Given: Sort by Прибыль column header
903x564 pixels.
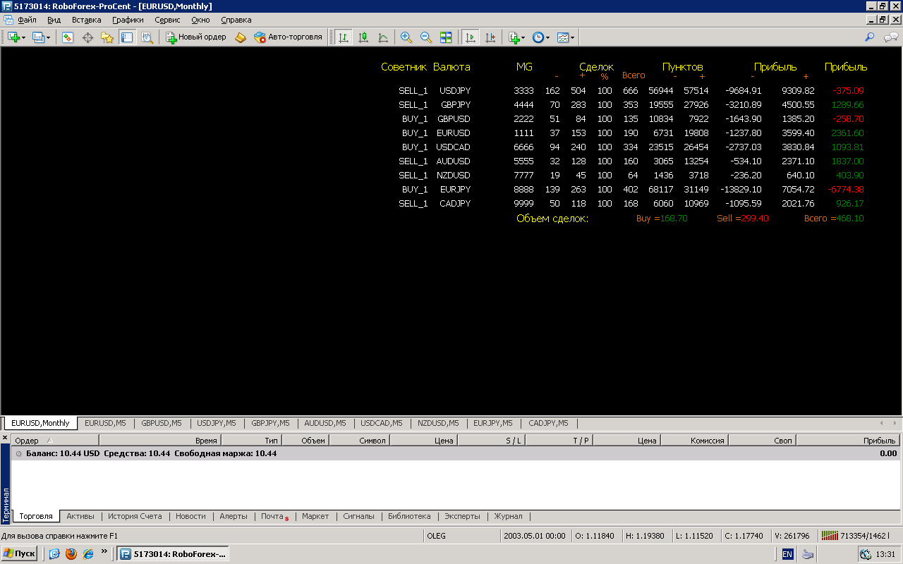Looking at the screenshot, I should click(x=848, y=441).
